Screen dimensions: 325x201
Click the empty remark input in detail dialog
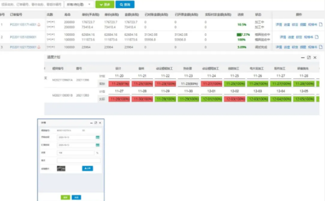pos(78,160)
